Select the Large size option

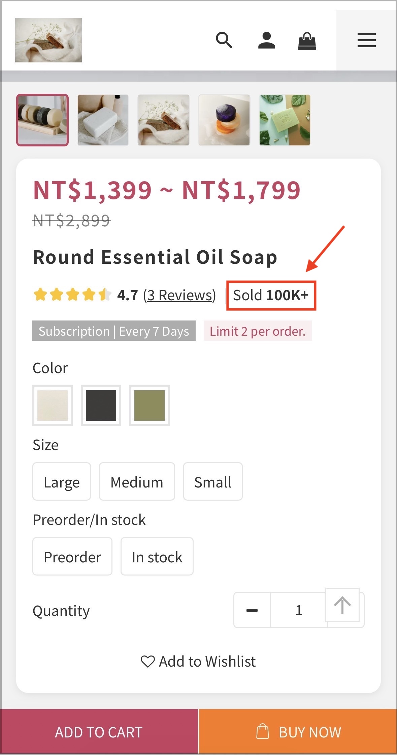tap(62, 481)
